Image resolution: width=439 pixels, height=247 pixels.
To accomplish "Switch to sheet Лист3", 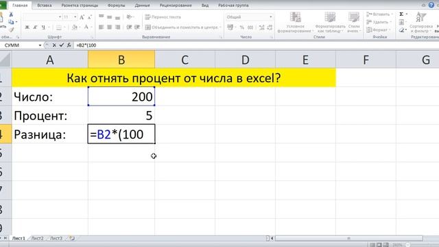I will [56, 238].
